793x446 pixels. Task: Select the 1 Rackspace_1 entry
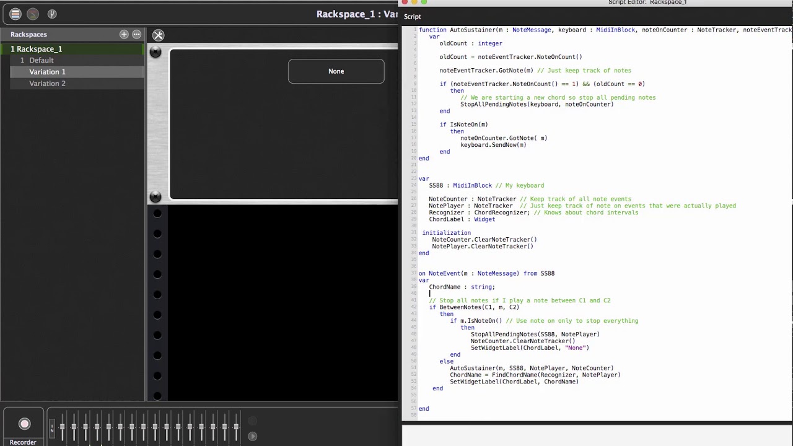coord(71,49)
